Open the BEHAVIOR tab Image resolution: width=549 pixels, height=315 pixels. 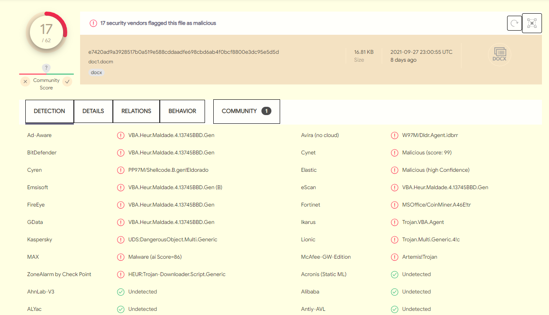(x=182, y=111)
